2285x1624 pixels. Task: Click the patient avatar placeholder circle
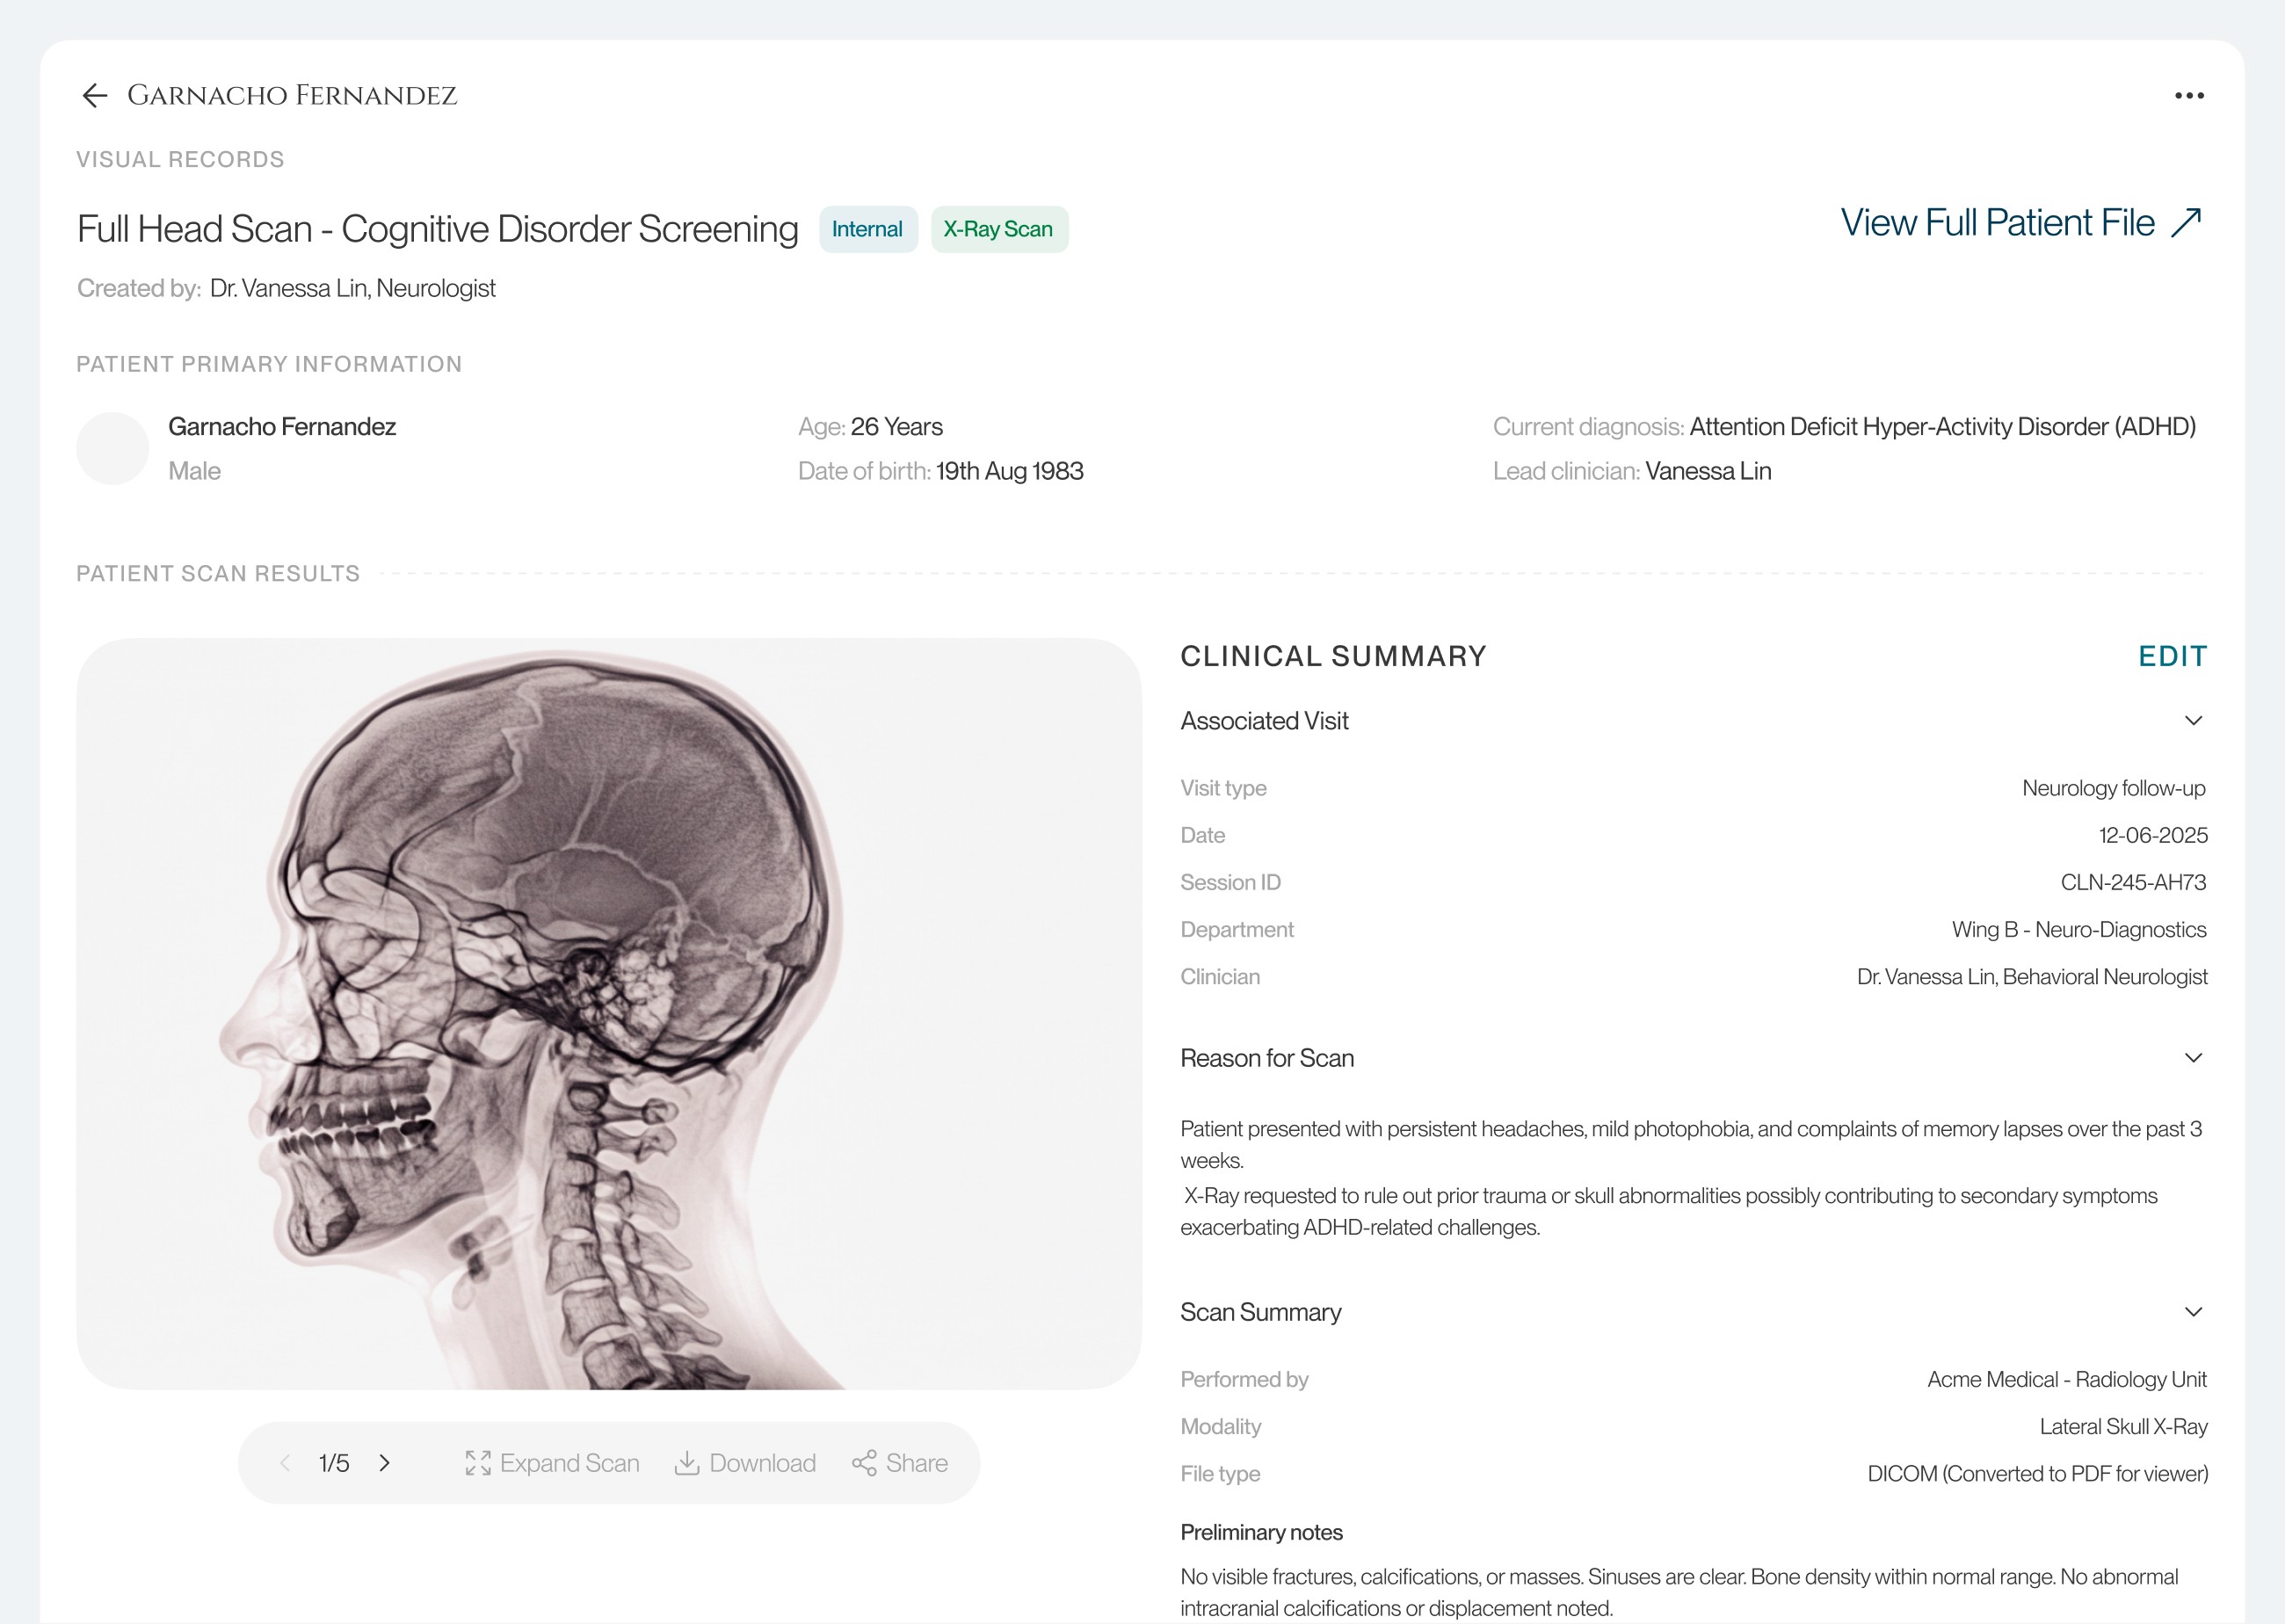[x=113, y=449]
